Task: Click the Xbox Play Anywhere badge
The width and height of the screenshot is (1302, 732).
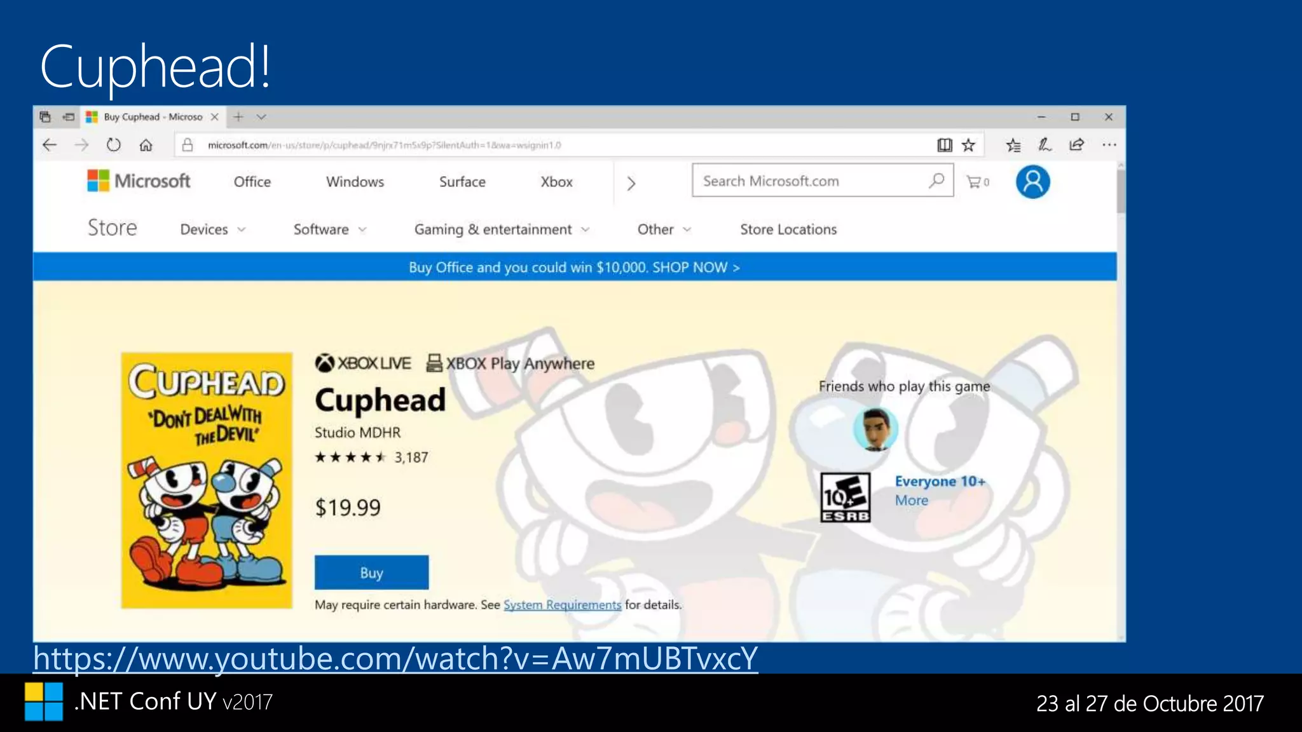Action: 511,363
